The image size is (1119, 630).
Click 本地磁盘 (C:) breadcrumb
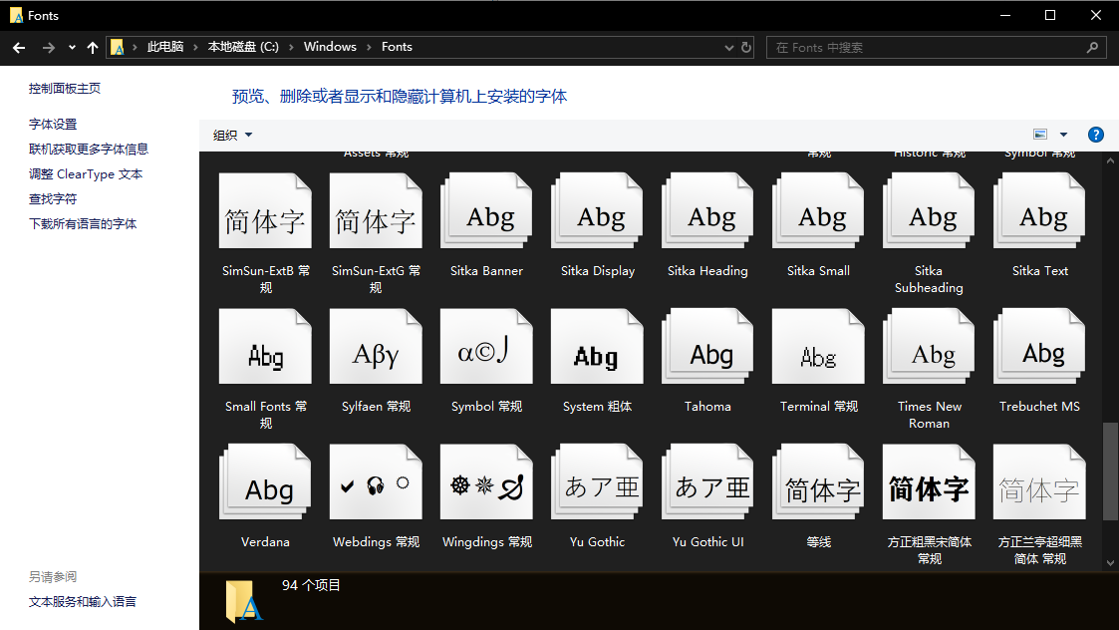(243, 47)
